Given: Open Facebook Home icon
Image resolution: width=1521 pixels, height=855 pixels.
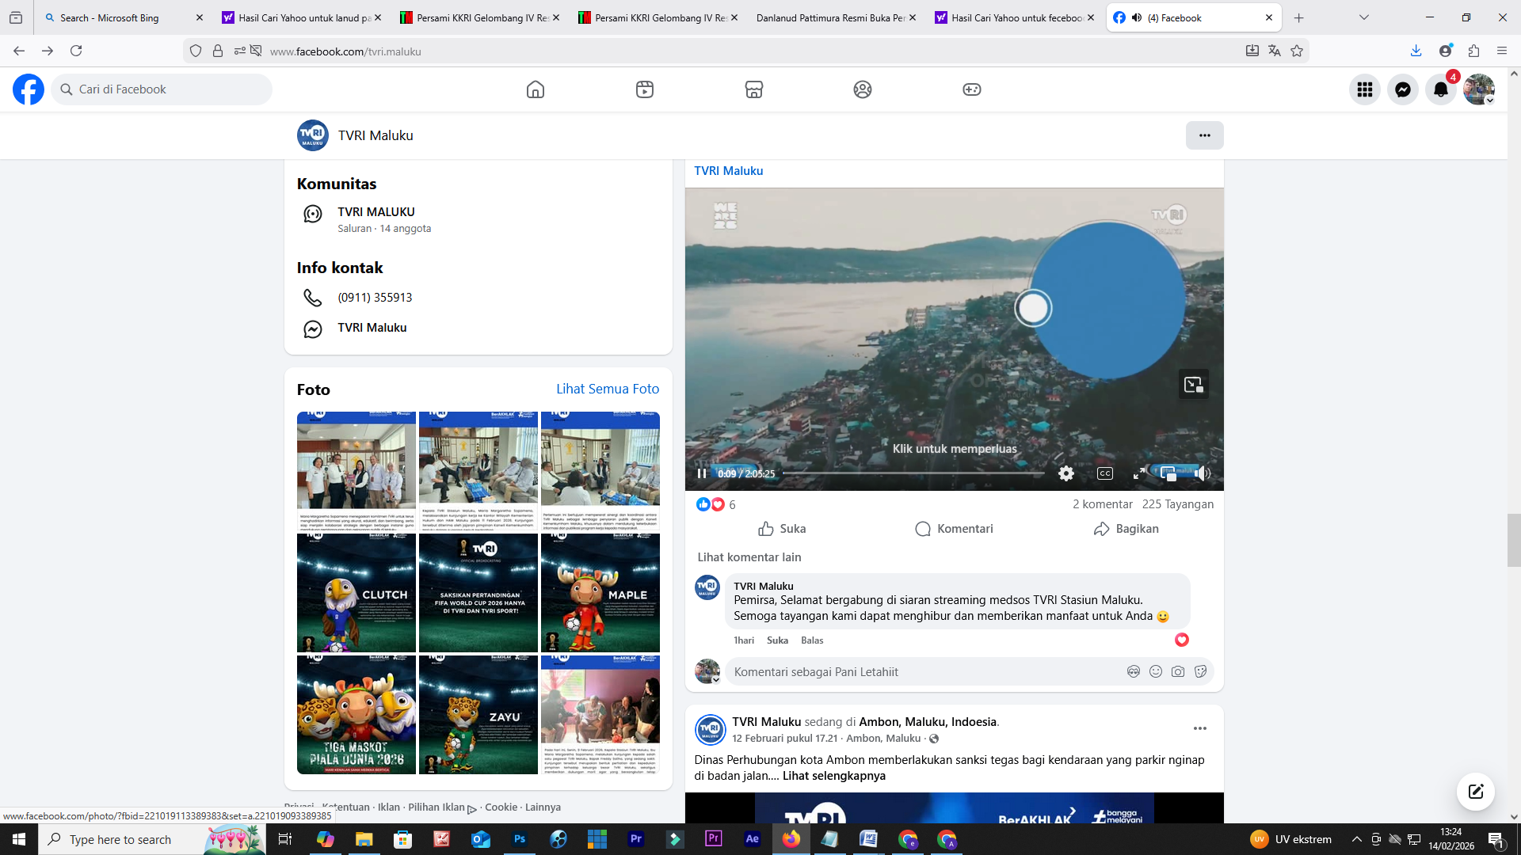Looking at the screenshot, I should tap(536, 89).
